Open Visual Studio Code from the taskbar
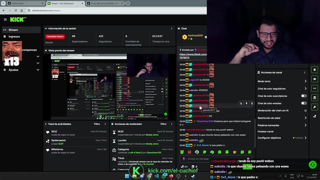Viewport: 320px width, 180px height. pyautogui.click(x=156, y=176)
